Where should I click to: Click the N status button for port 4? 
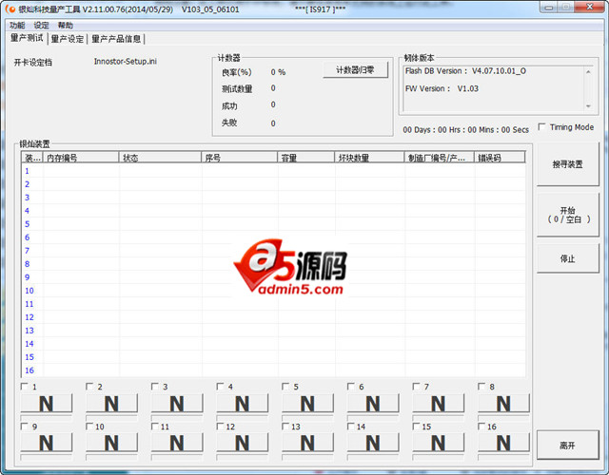coord(242,403)
